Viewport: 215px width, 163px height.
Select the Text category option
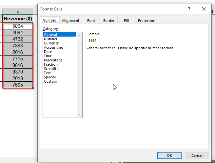(x=48, y=73)
